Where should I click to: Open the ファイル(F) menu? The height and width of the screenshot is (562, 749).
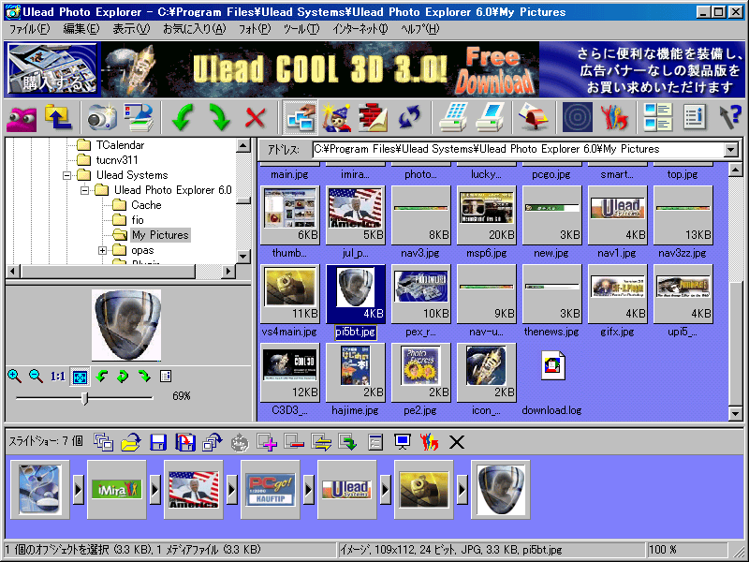(29, 29)
